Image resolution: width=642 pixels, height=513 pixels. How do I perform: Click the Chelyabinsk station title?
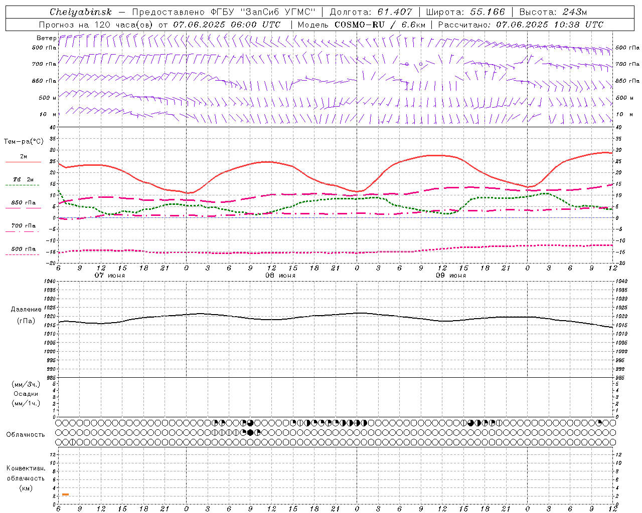click(81, 12)
